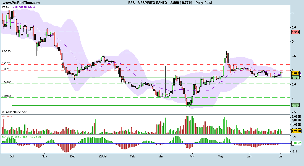Image resolution: width=304 pixels, height=166 pixels.
Task: Select the 8,000K volume-axis label
Action: coord(297,116)
